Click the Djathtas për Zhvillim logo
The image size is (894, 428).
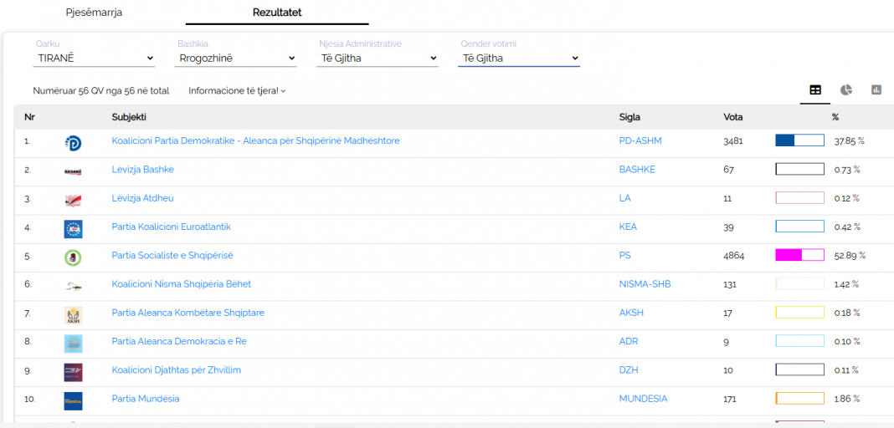tap(73, 373)
